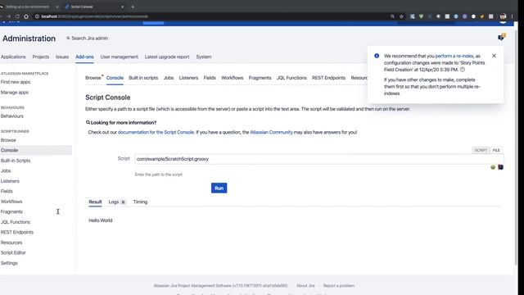Open Settings in the sidebar
Image resolution: width=524 pixels, height=295 pixels.
(x=9, y=263)
